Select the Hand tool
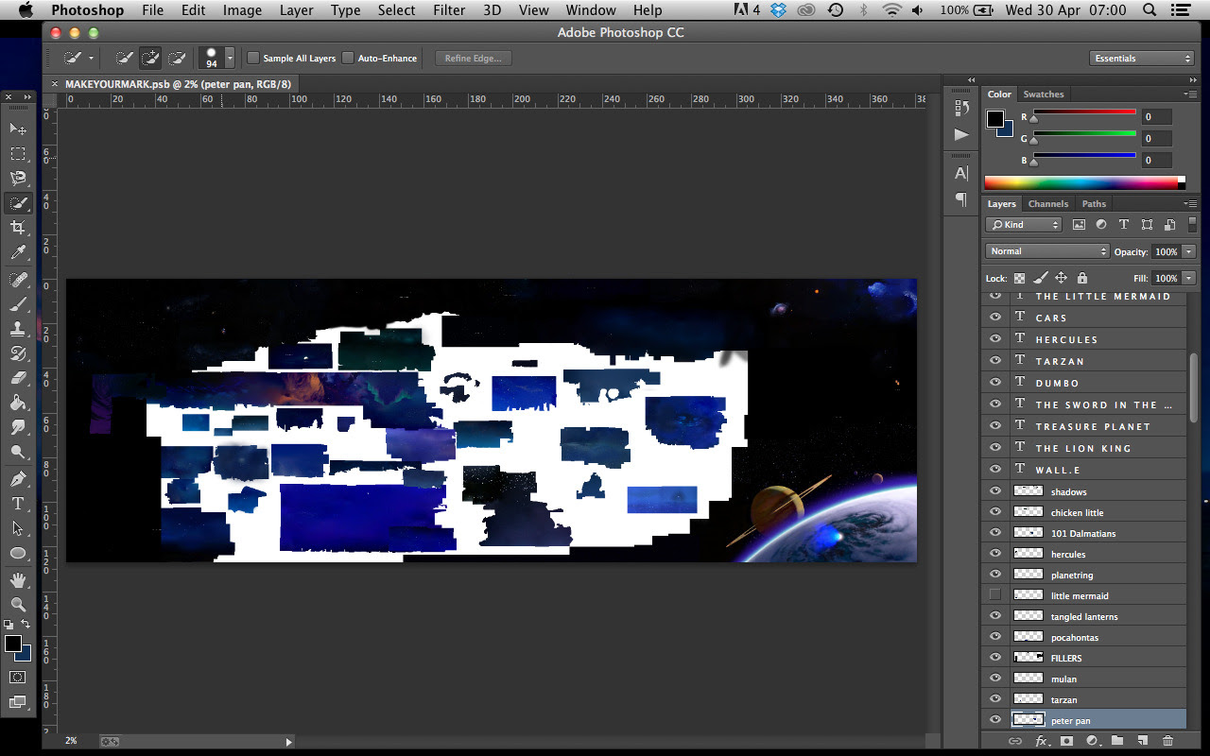The image size is (1210, 756). click(x=18, y=579)
